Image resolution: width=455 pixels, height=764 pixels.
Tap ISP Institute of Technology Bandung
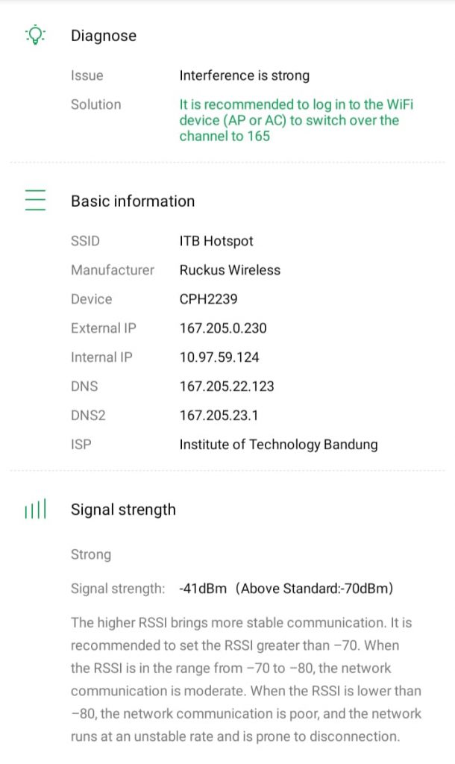pyautogui.click(x=278, y=445)
